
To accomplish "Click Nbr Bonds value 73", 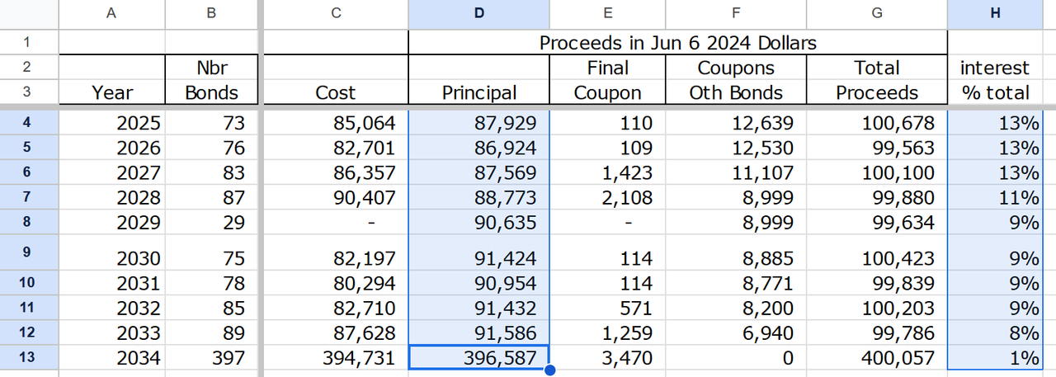I will click(211, 124).
